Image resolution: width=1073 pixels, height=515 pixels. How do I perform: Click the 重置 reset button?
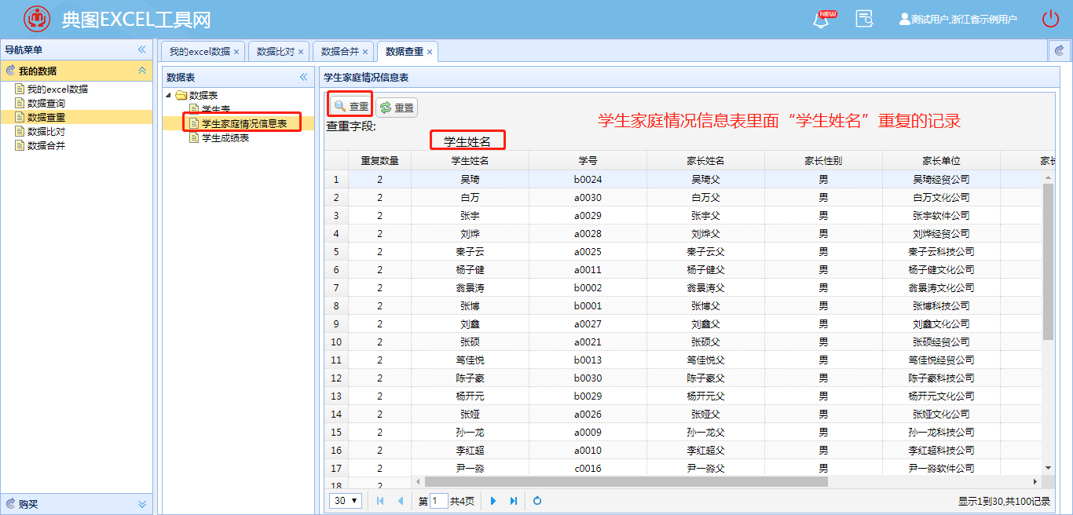pos(397,108)
